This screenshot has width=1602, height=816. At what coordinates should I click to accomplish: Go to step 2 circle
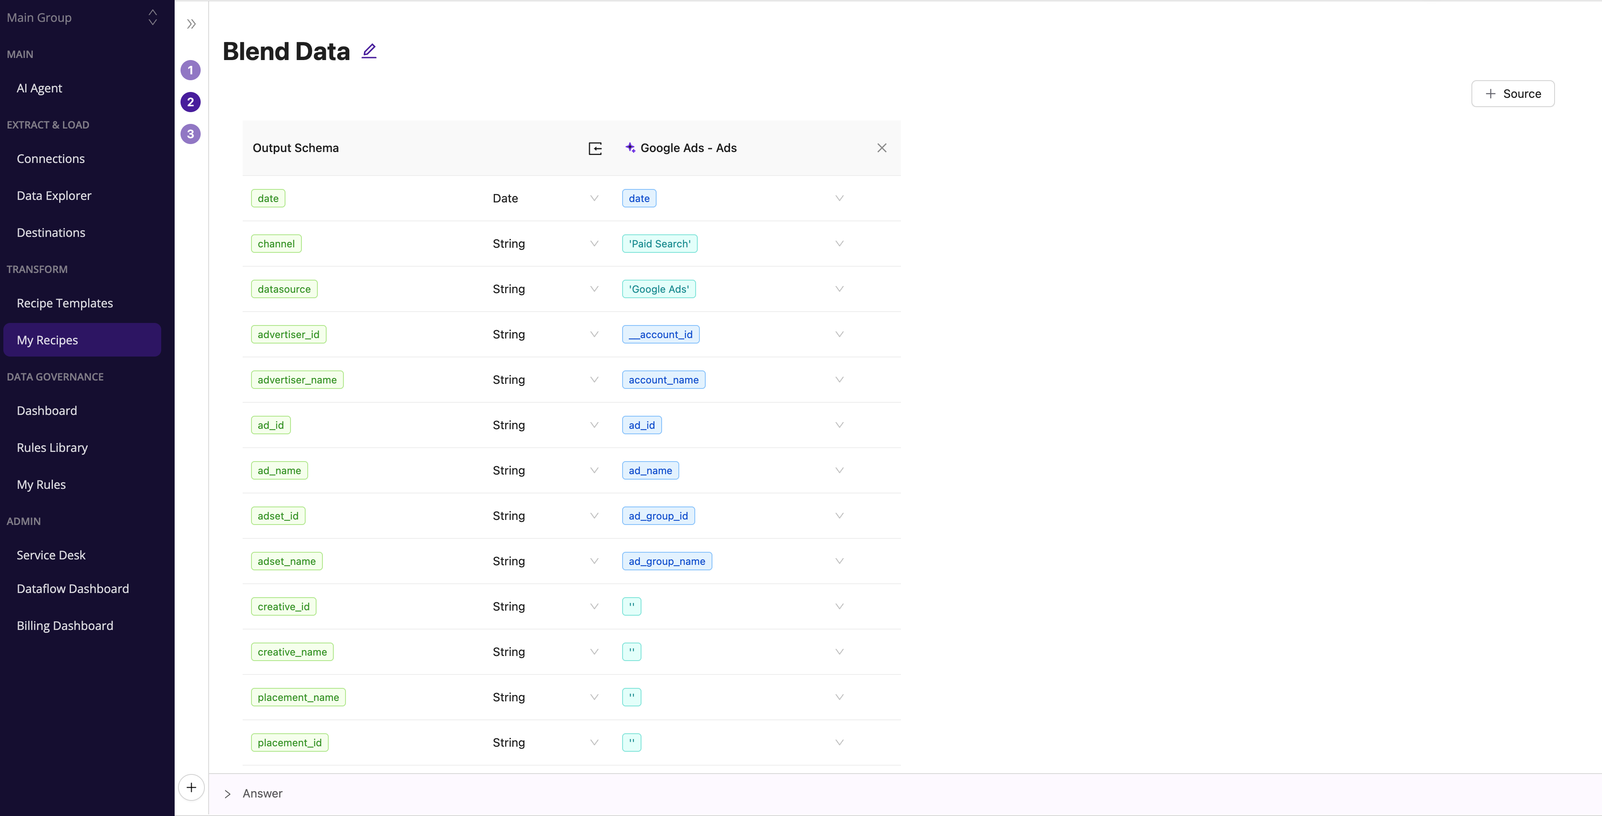(190, 102)
